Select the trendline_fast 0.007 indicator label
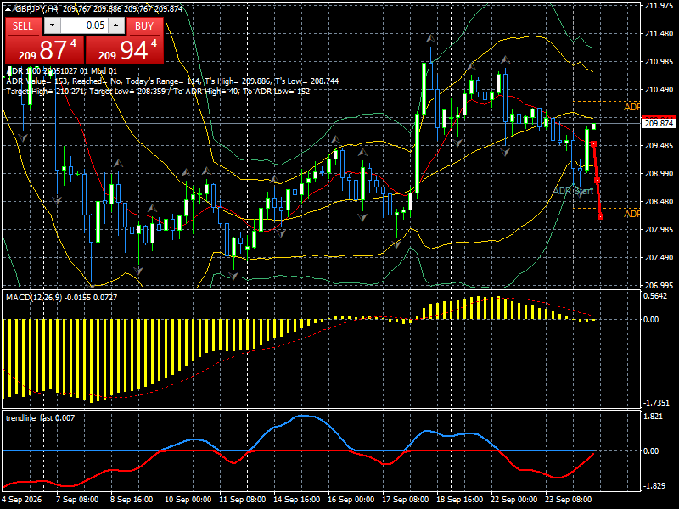Screen dimensions: 679x509 [x=40, y=418]
